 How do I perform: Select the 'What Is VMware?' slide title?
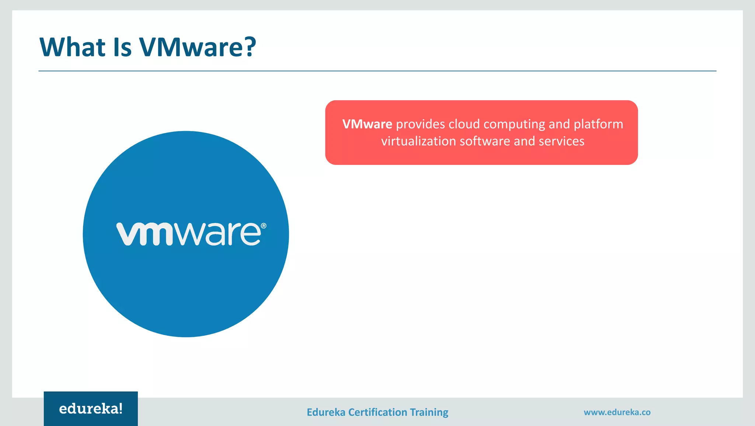click(147, 47)
